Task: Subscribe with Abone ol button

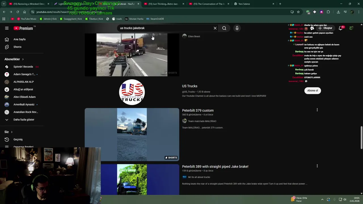Action: (313, 90)
